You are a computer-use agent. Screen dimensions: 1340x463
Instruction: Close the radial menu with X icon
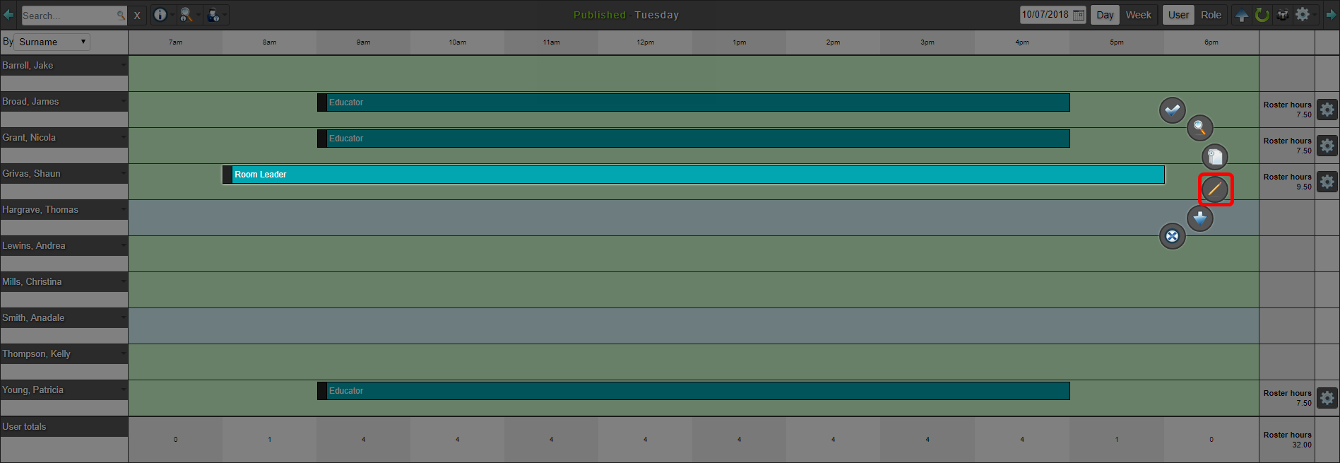(1173, 236)
